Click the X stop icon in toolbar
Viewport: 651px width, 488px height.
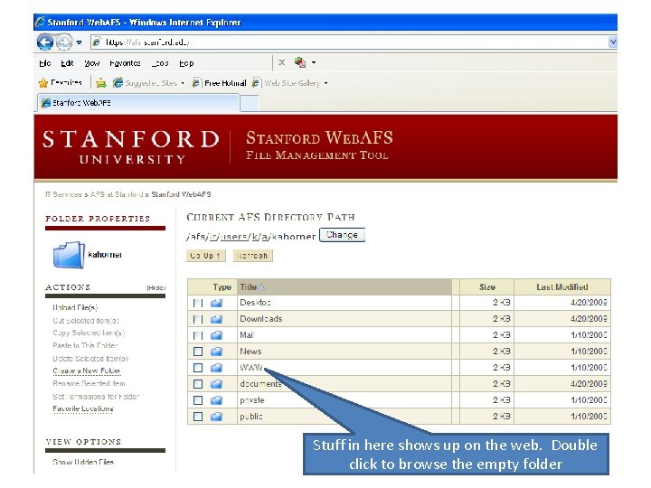click(281, 62)
